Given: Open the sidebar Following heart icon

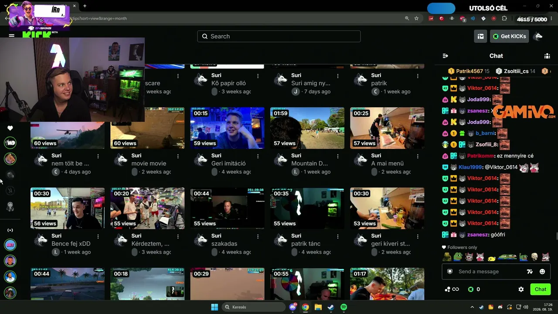Looking at the screenshot, I should coord(10,128).
